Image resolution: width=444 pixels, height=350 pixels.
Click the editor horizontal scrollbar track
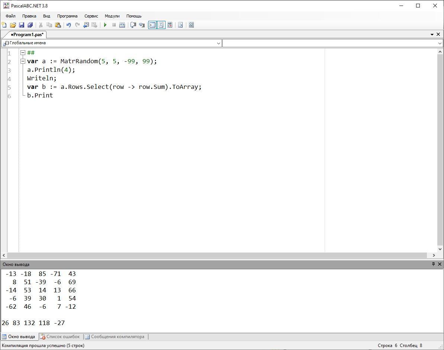tap(217, 256)
